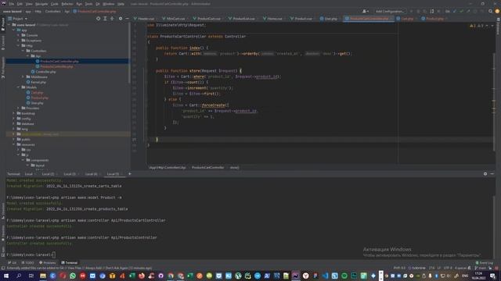Image resolution: width=501 pixels, height=281 pixels.
Task: Open the View menu
Action: click(x=29, y=4)
